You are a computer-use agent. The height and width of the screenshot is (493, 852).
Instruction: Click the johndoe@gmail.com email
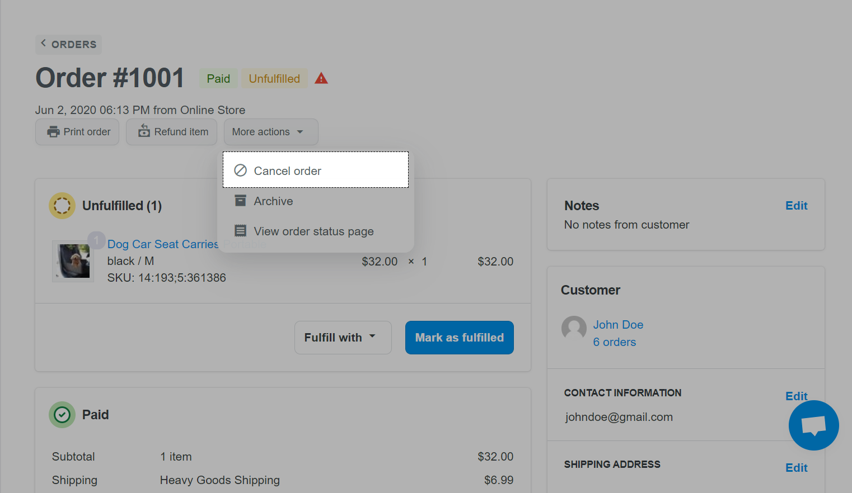pyautogui.click(x=619, y=417)
